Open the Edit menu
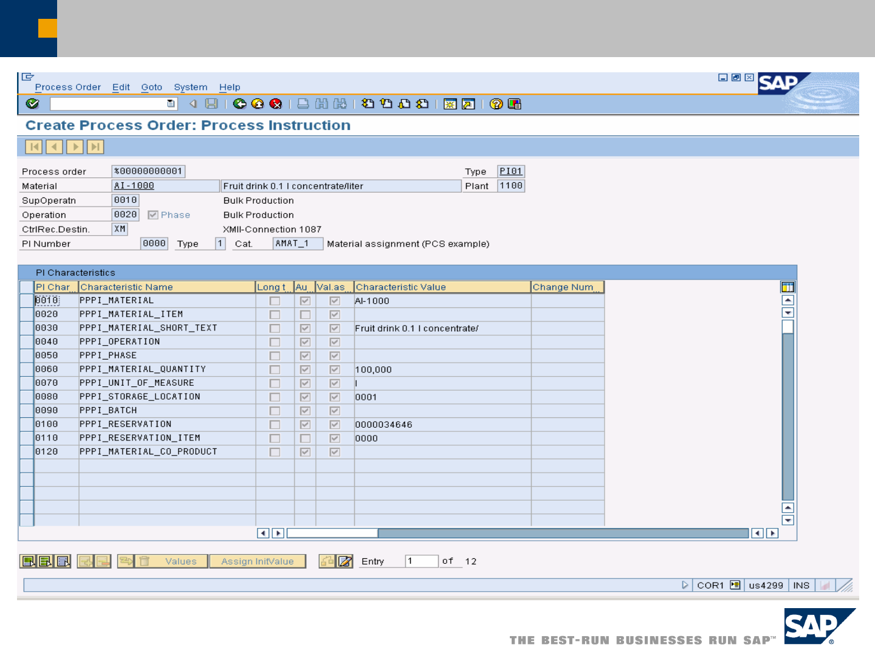 [x=121, y=87]
